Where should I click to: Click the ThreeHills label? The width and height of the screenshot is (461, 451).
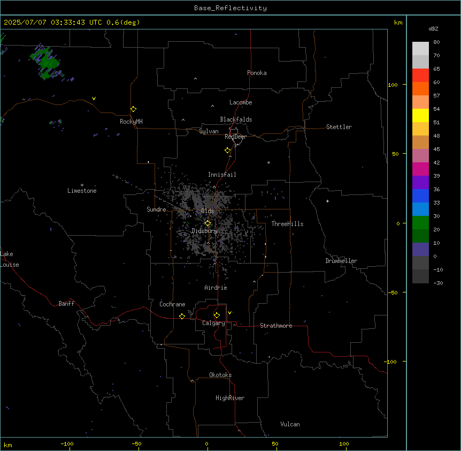pyautogui.click(x=288, y=224)
